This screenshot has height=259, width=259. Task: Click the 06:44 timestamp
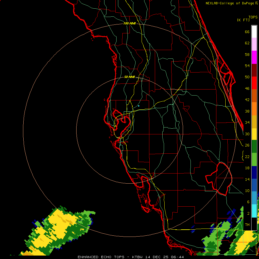pyautogui.click(x=177, y=257)
